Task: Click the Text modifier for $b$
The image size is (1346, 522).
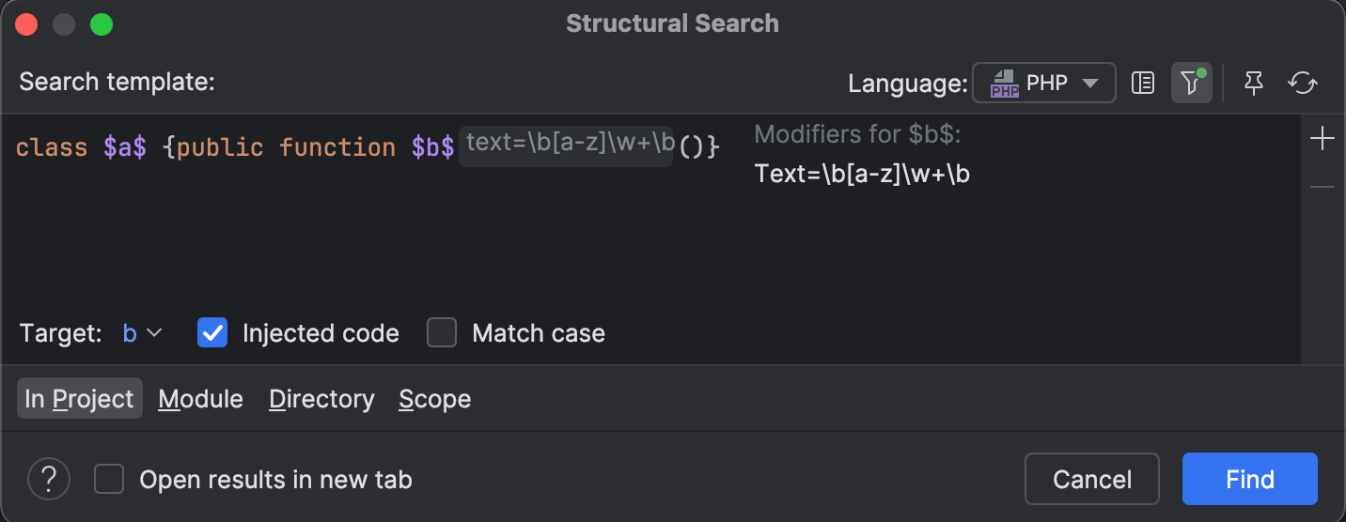Action: [862, 174]
